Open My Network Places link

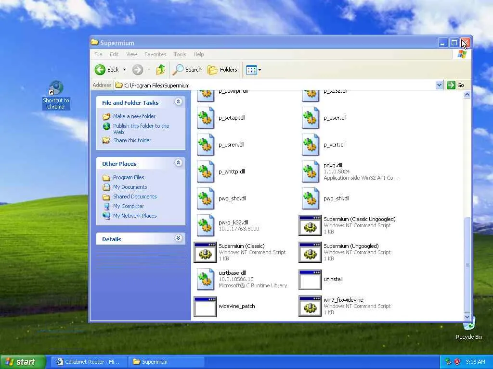point(135,216)
